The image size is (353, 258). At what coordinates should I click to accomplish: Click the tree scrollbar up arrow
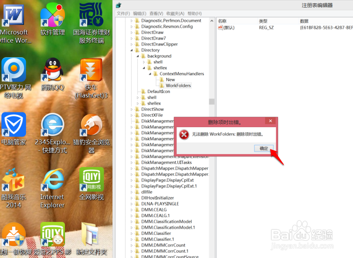coord(211,21)
